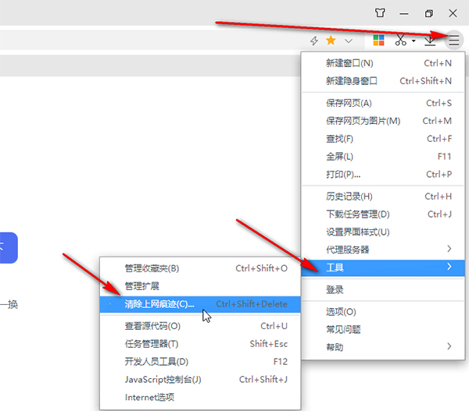Click 登录 in the main menu

383,289
